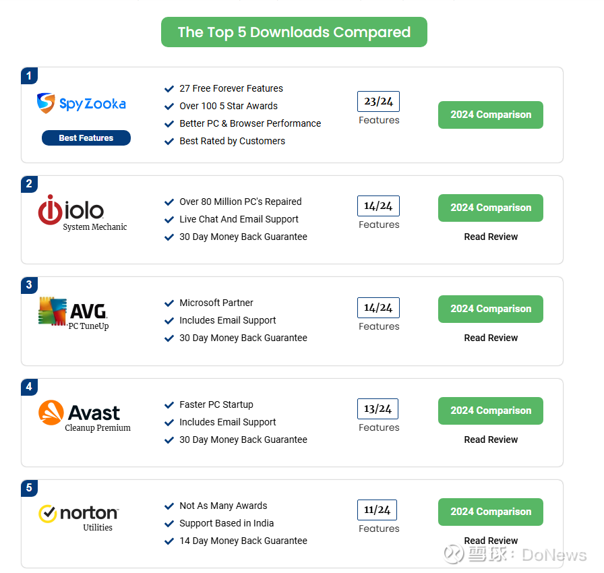Click the 23/24 features score box
This screenshot has height=573, width=604.
click(378, 101)
